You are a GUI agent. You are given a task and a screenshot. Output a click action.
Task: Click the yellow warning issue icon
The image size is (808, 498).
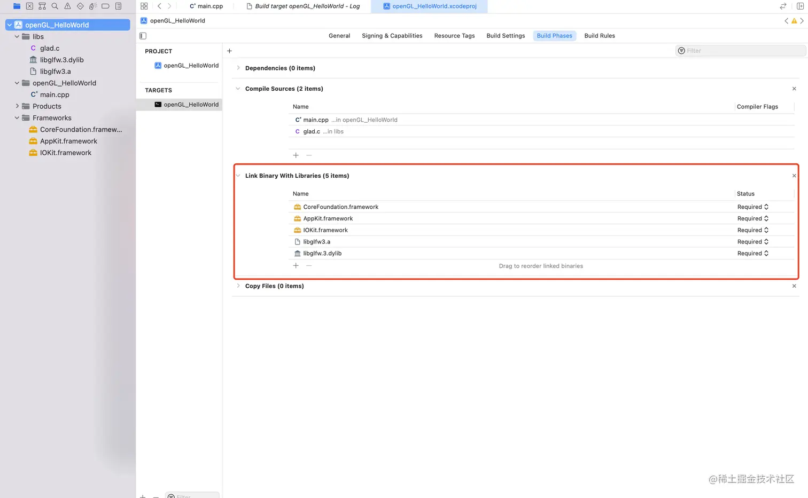794,21
